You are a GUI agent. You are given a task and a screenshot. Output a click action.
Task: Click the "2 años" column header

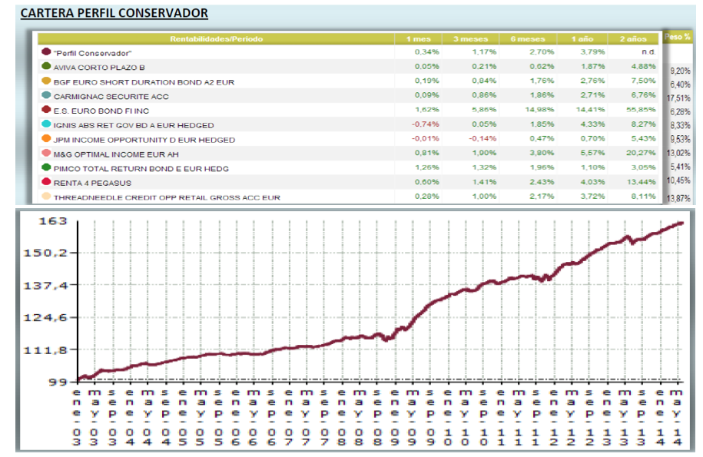tap(633, 39)
